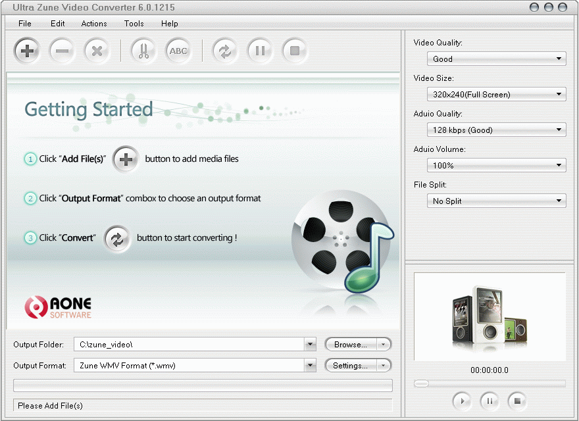Click the Output Folder field C:\zune_video\
579x421 pixels.
click(189, 344)
